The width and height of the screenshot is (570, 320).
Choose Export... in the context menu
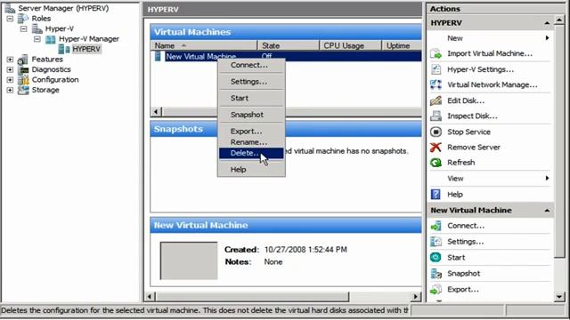click(251, 131)
